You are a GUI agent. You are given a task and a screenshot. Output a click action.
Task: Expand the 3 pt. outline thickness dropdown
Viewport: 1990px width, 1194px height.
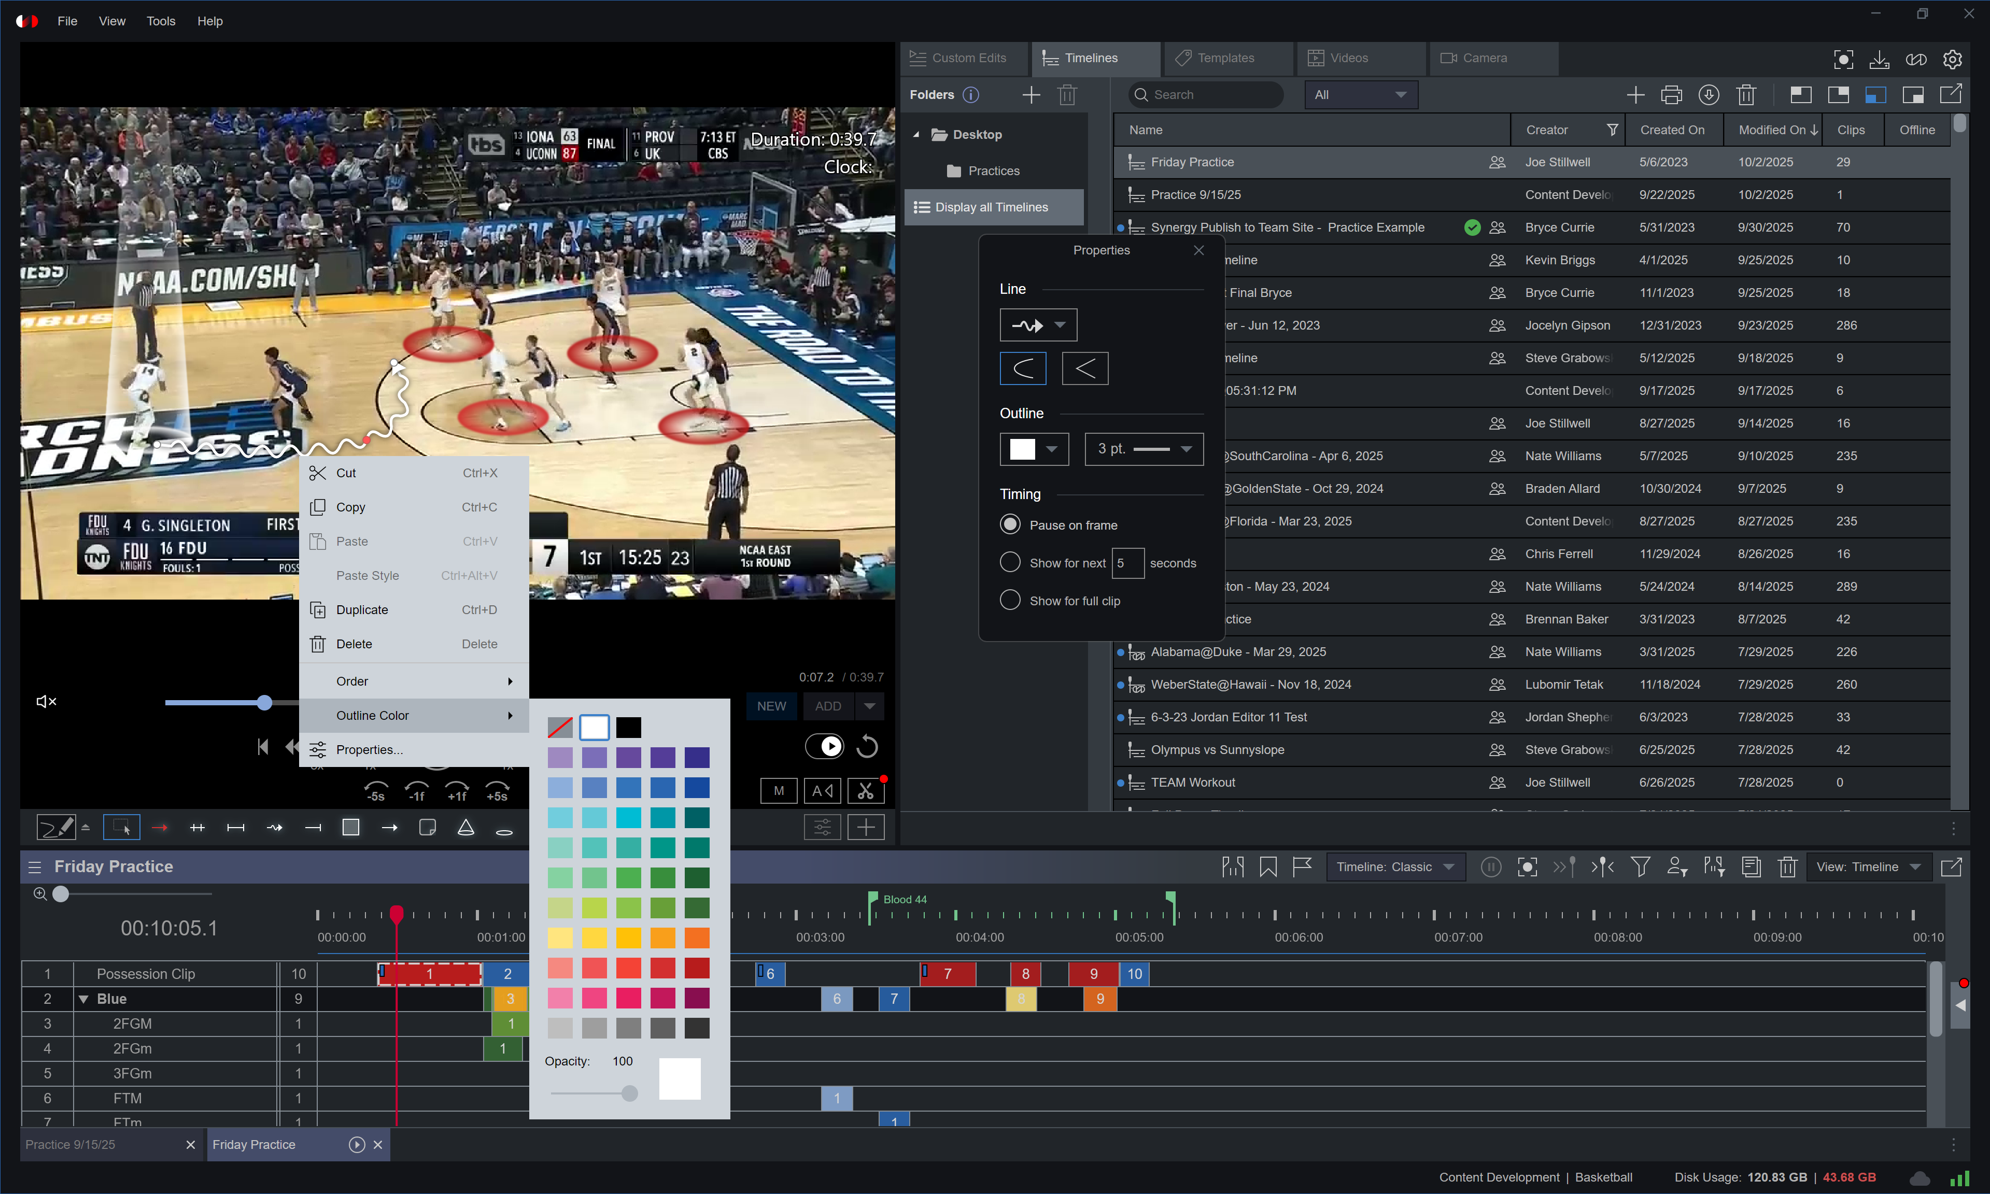click(x=1144, y=449)
